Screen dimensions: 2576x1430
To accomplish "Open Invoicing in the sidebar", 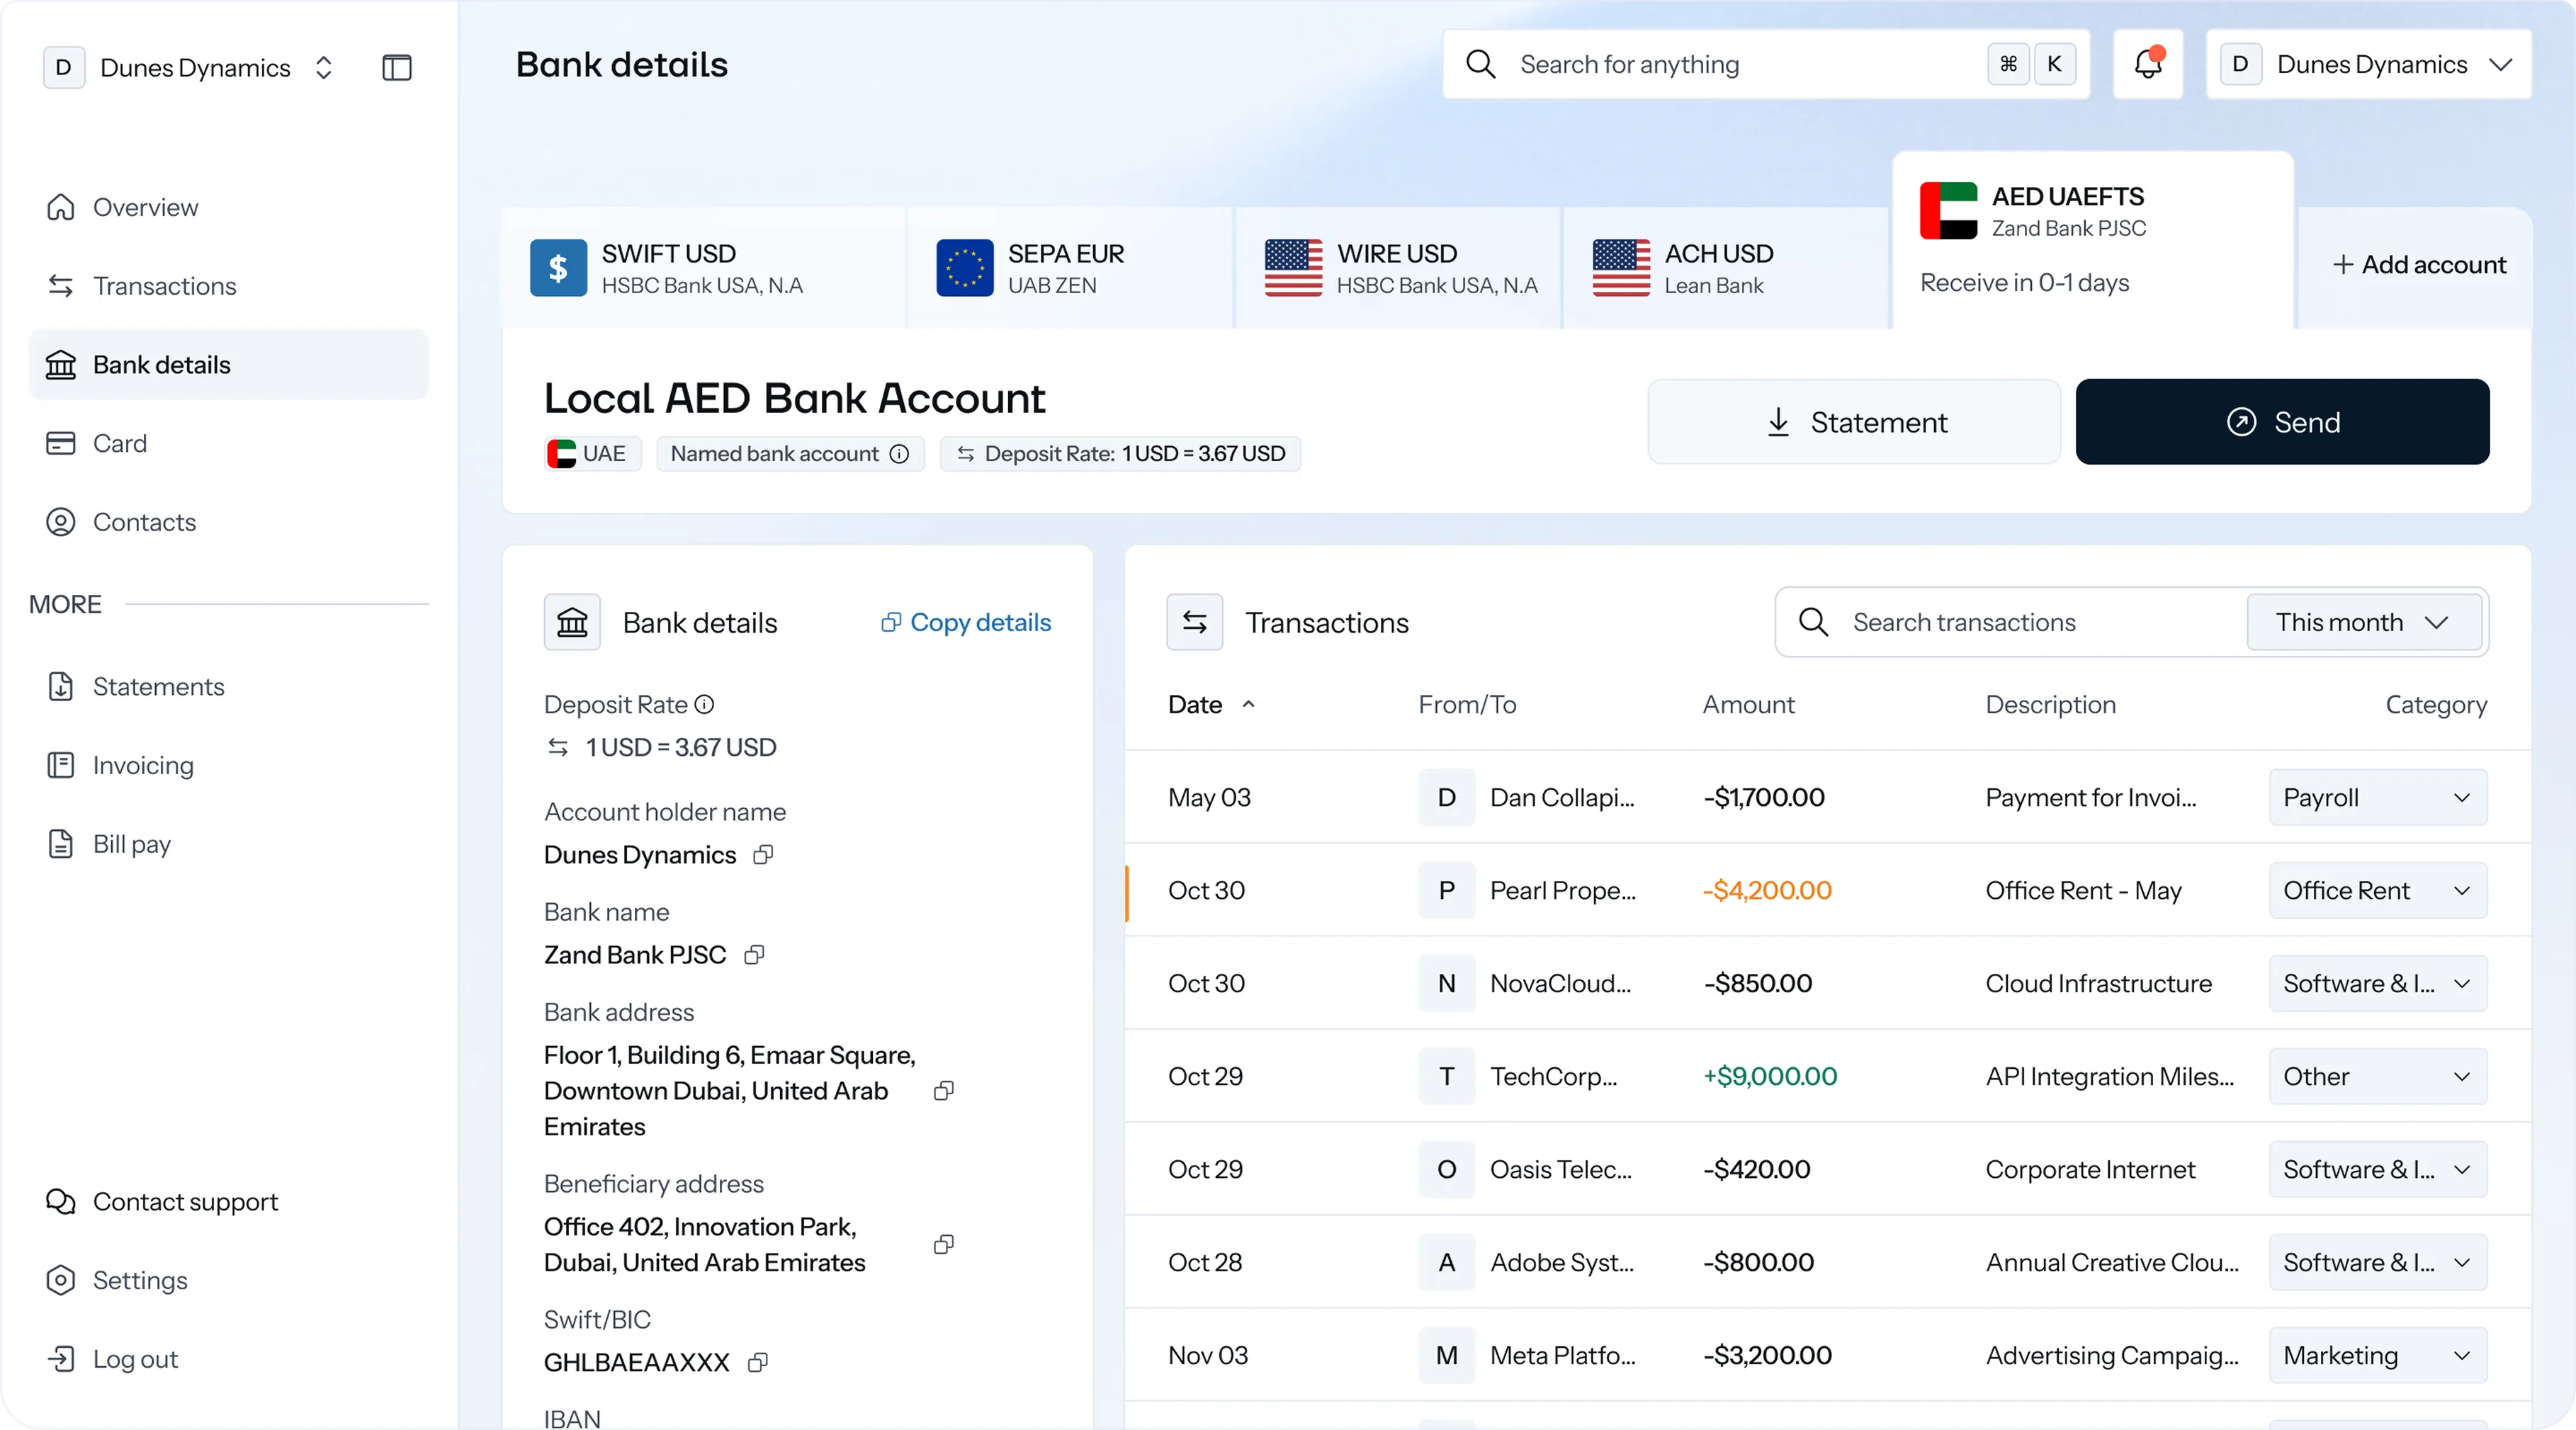I will (x=228, y=765).
